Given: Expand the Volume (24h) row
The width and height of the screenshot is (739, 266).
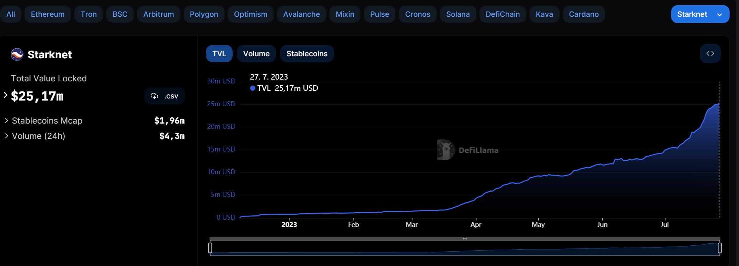Looking at the screenshot, I should [x=7, y=136].
